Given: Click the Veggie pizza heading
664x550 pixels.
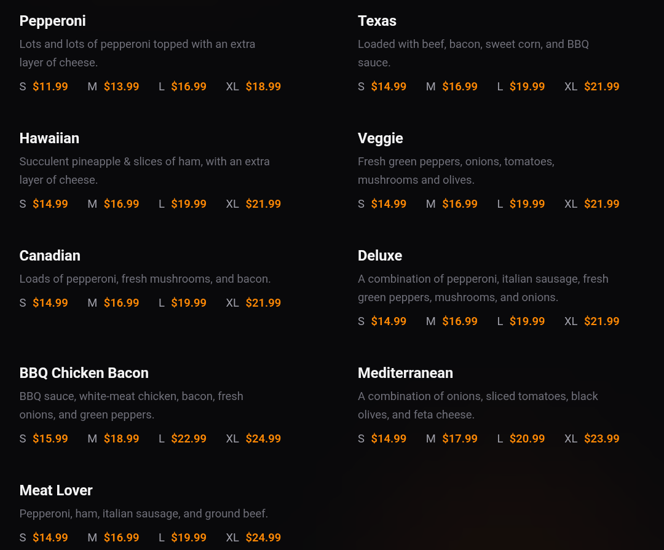Looking at the screenshot, I should [380, 138].
